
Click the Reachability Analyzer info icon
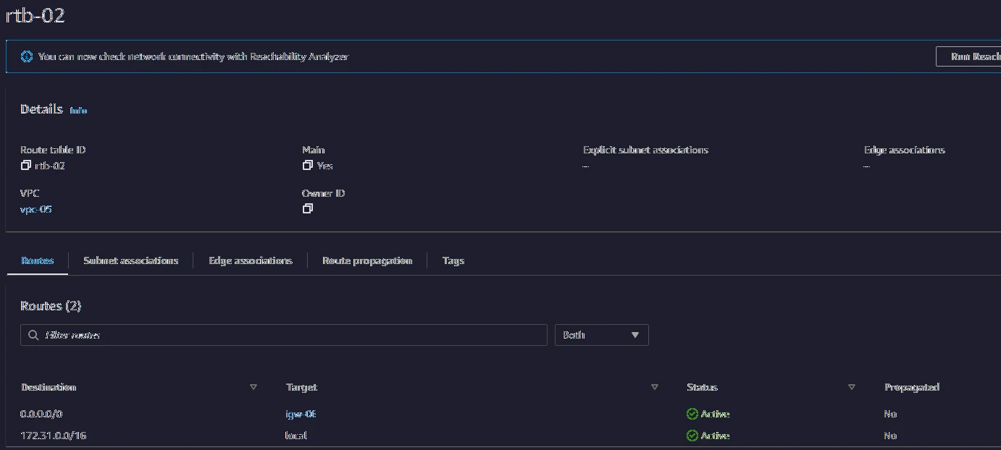click(27, 56)
